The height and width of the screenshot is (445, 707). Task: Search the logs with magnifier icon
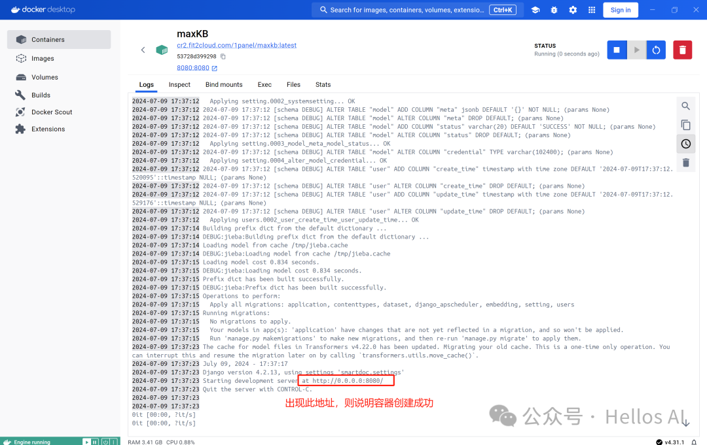tap(685, 107)
